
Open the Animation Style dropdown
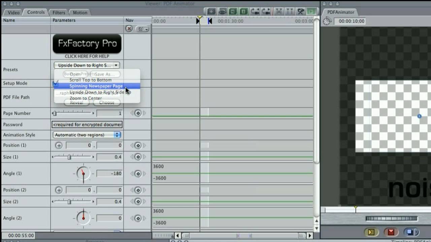(87, 135)
